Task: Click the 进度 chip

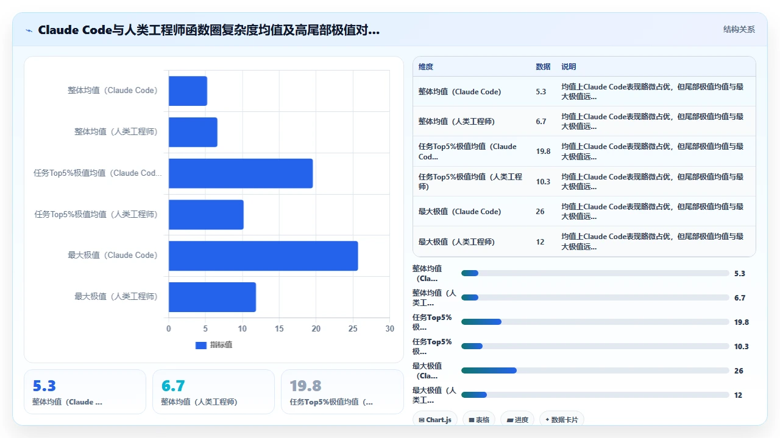Action: point(517,419)
